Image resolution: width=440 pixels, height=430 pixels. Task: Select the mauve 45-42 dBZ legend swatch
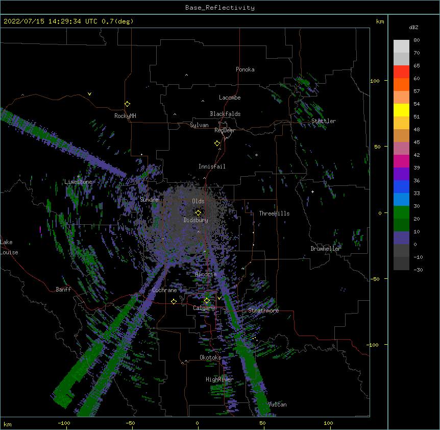click(x=401, y=149)
